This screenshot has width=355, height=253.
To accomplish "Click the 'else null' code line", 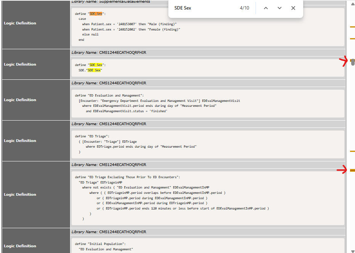I will coord(90,34).
